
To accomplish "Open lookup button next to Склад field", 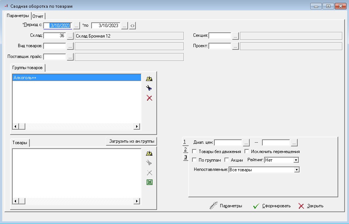I will pos(70,36).
